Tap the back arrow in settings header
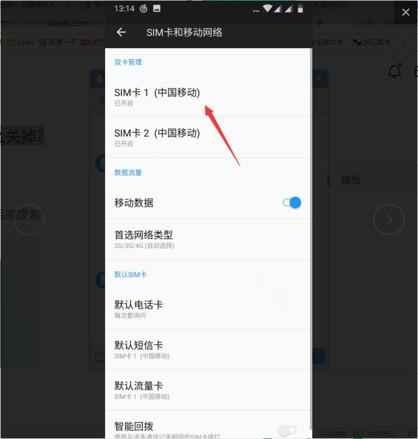Screen dimensions: 418x439 (121, 32)
